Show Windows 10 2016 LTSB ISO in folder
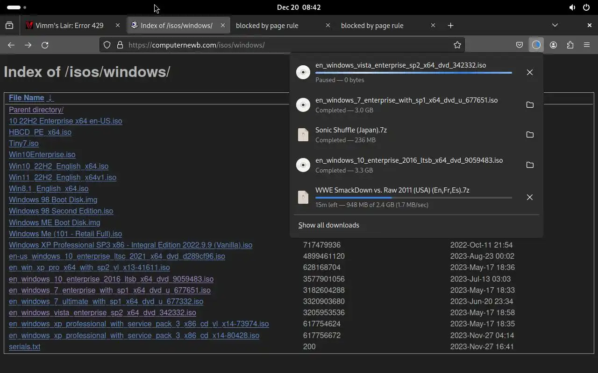Screen dimensions: 598x373 click(x=530, y=165)
